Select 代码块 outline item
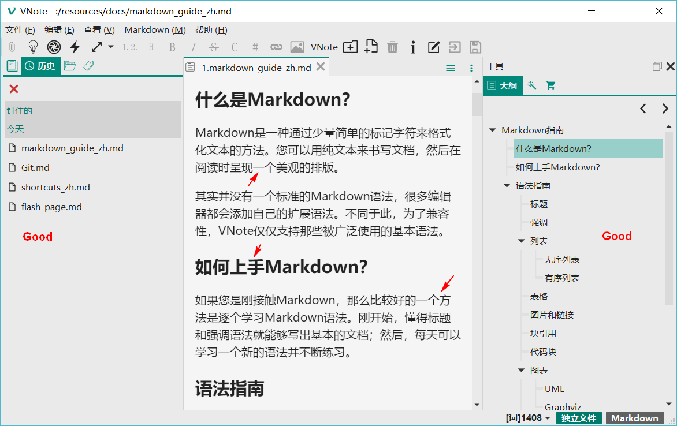This screenshot has height=426, width=677. [543, 352]
